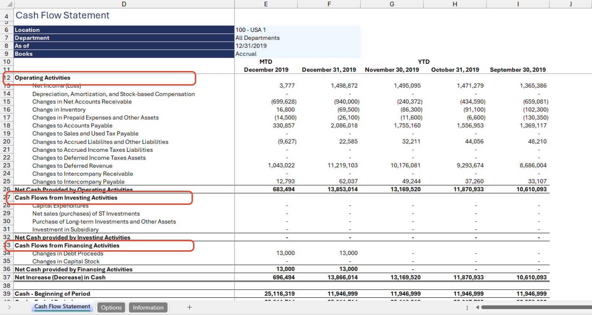Select row 37 header
This screenshot has width=592, height=315.
7,277
